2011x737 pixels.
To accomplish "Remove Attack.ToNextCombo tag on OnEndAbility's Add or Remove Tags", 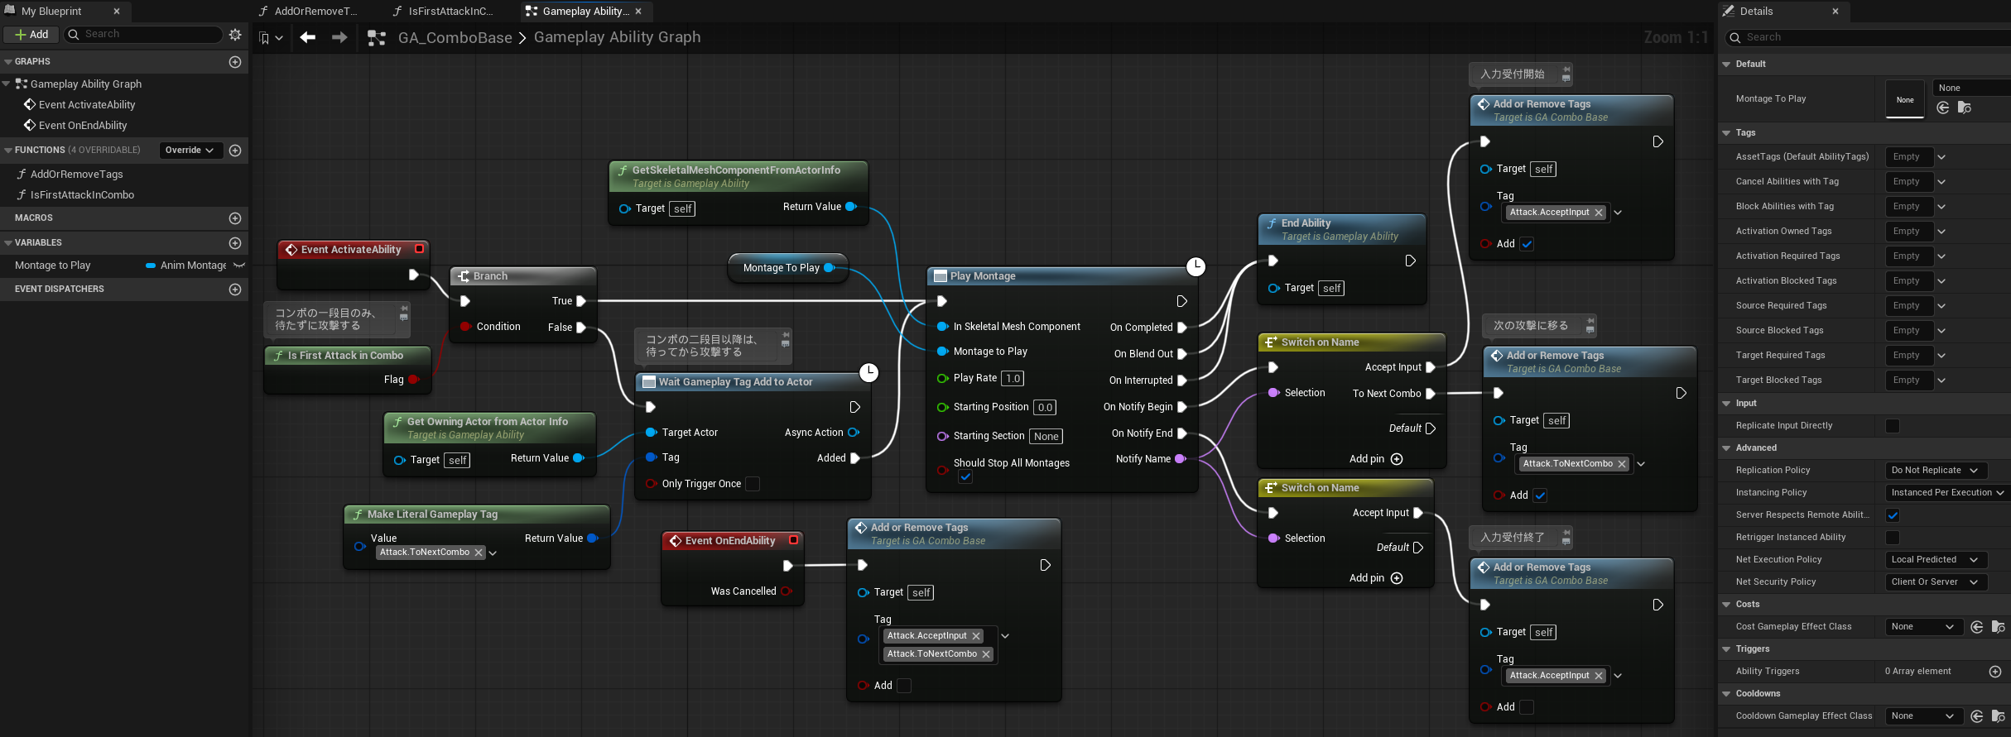I will tap(986, 654).
